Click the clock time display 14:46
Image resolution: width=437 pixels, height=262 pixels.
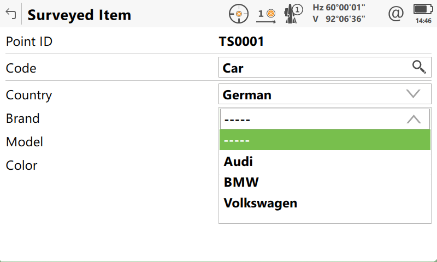tap(423, 21)
